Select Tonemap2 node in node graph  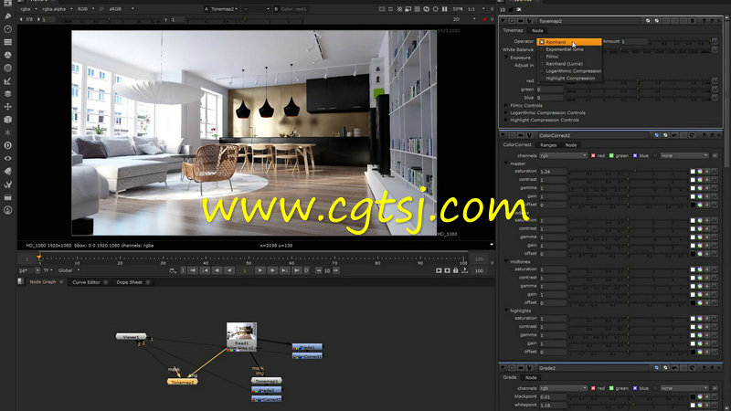pyautogui.click(x=182, y=382)
